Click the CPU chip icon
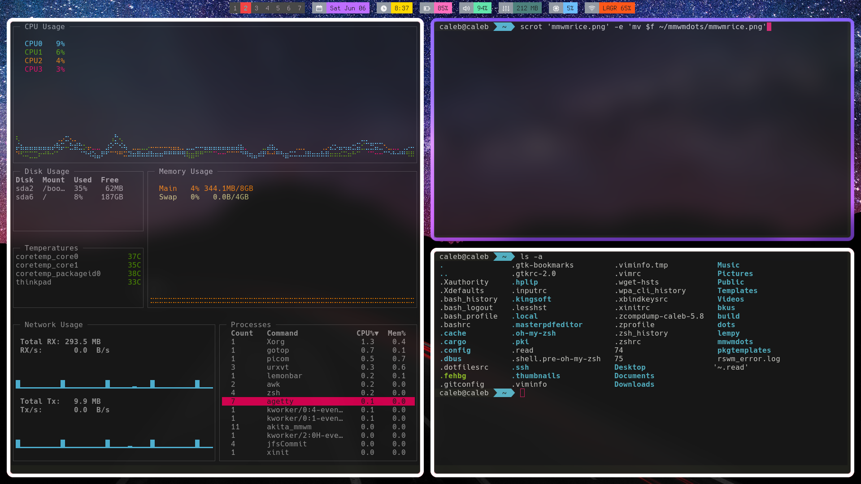Image resolution: width=861 pixels, height=484 pixels. [x=556, y=8]
